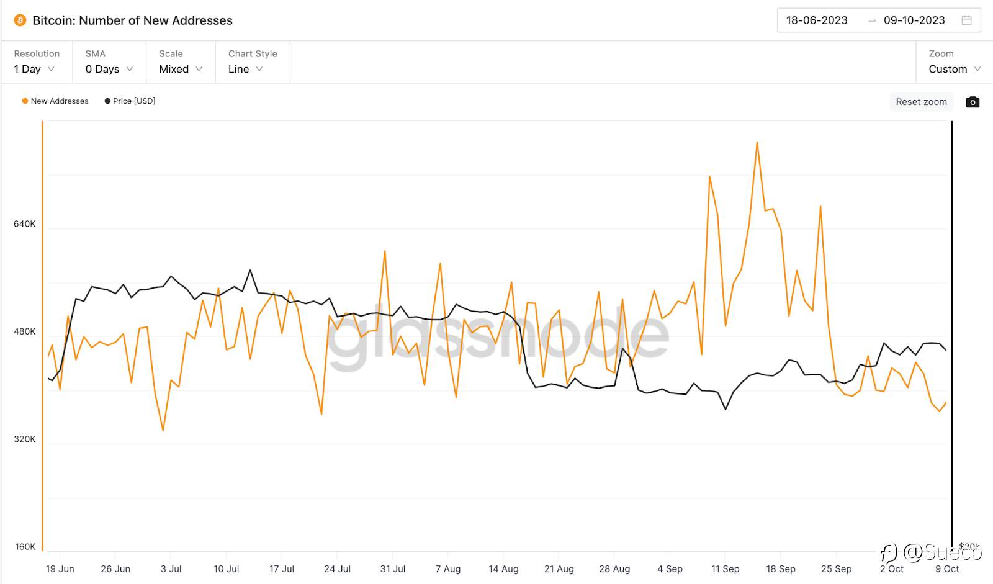
Task: Click the 18 Sep x-axis label
Action: point(780,569)
